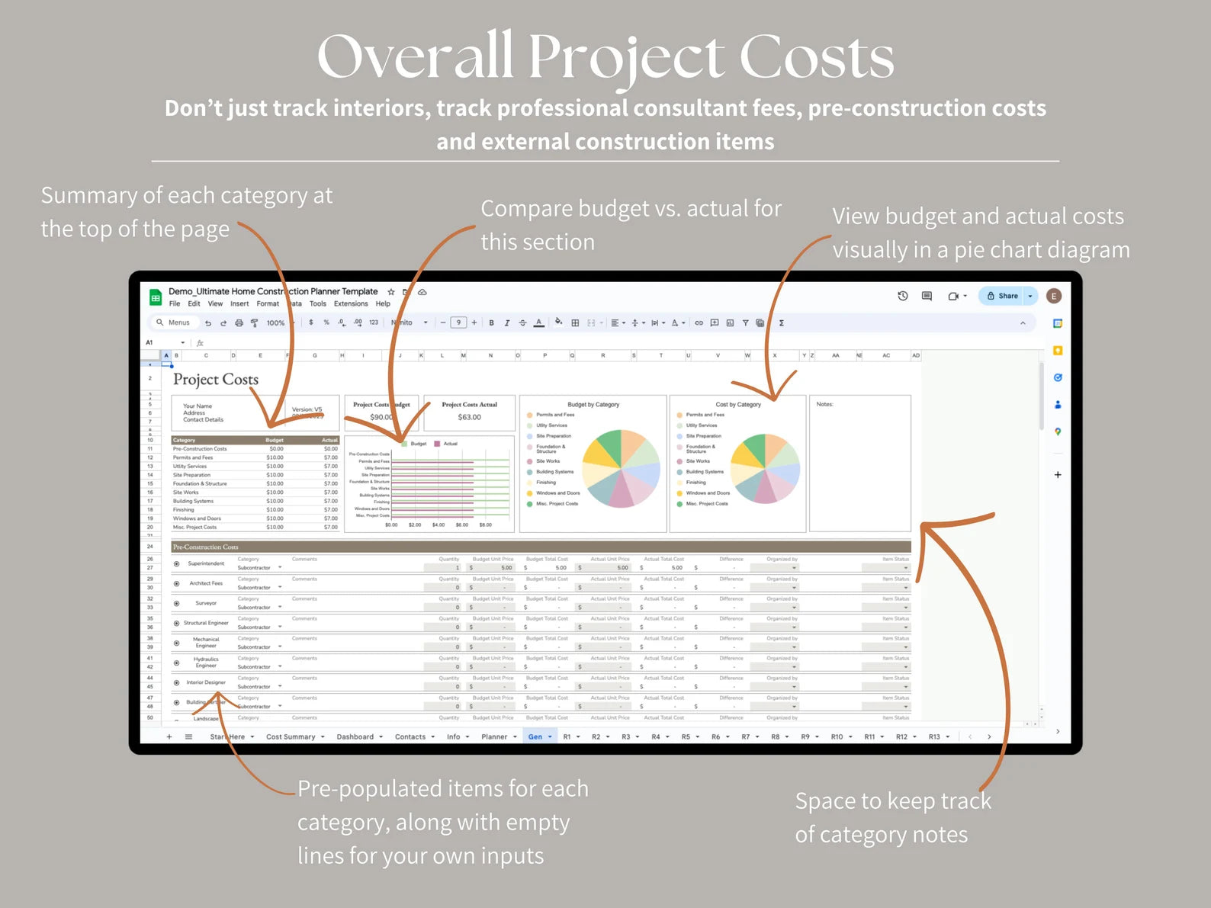Toggle Bold formatting
The width and height of the screenshot is (1211, 908).
[x=491, y=323]
